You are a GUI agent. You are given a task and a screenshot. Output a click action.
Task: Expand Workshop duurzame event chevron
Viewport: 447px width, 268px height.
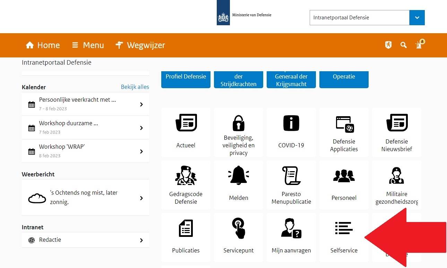click(141, 128)
